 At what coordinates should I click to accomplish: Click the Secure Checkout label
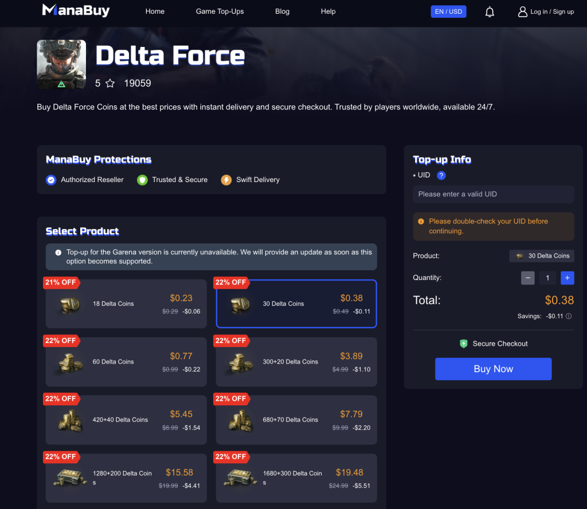(500, 344)
